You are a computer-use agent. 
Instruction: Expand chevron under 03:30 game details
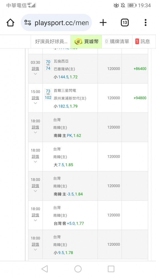pyautogui.click(x=35, y=74)
